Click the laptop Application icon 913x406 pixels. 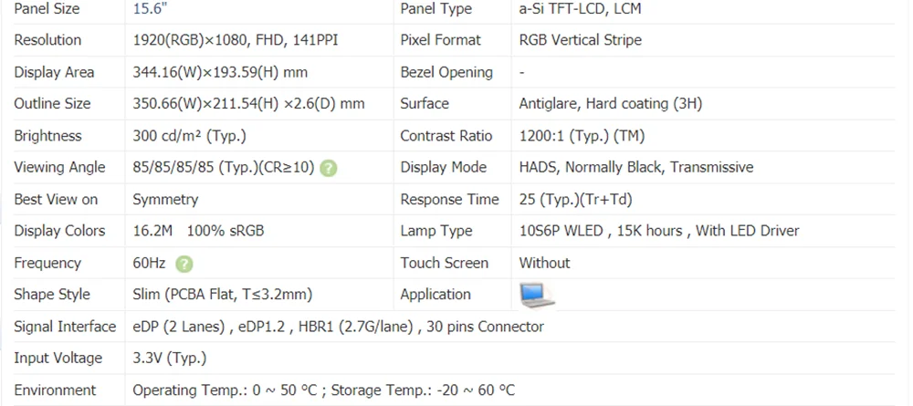click(537, 295)
